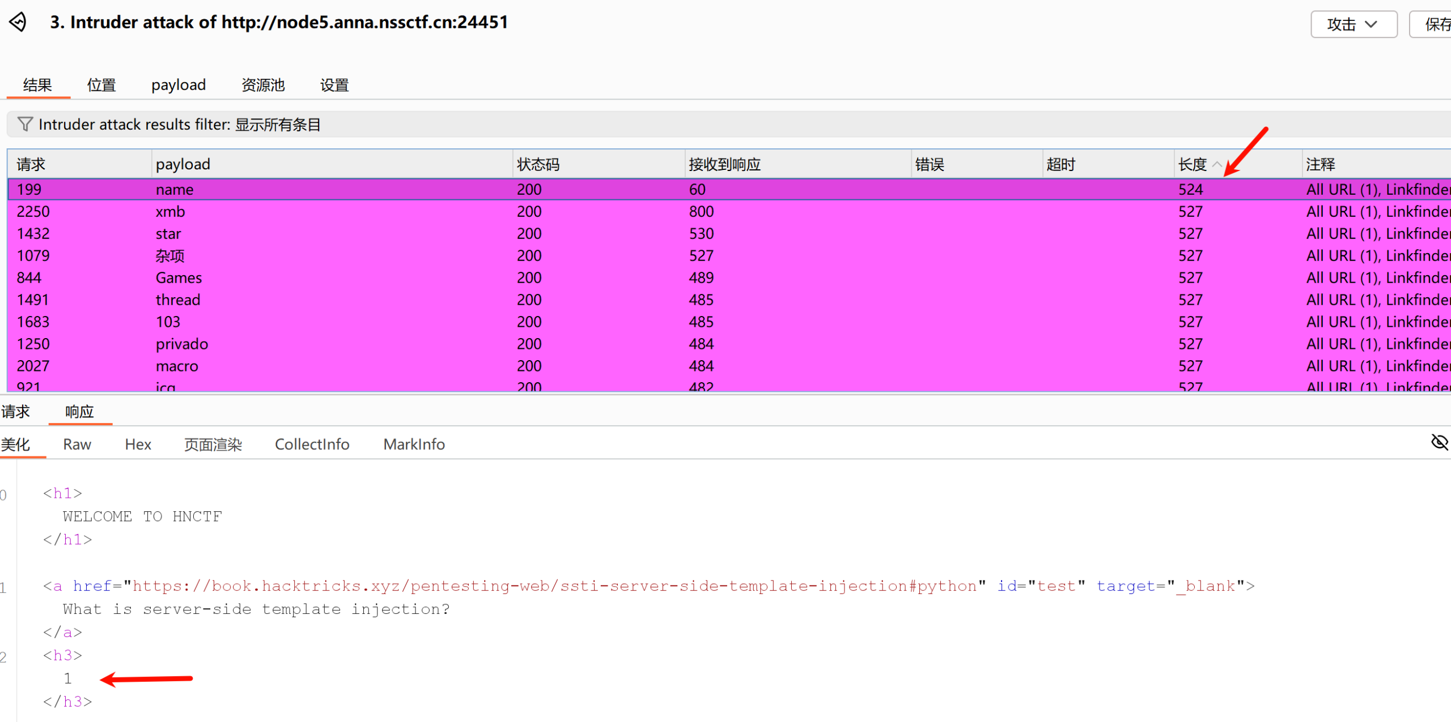Switch to the Raw view tab
This screenshot has width=1451, height=722.
coord(77,444)
